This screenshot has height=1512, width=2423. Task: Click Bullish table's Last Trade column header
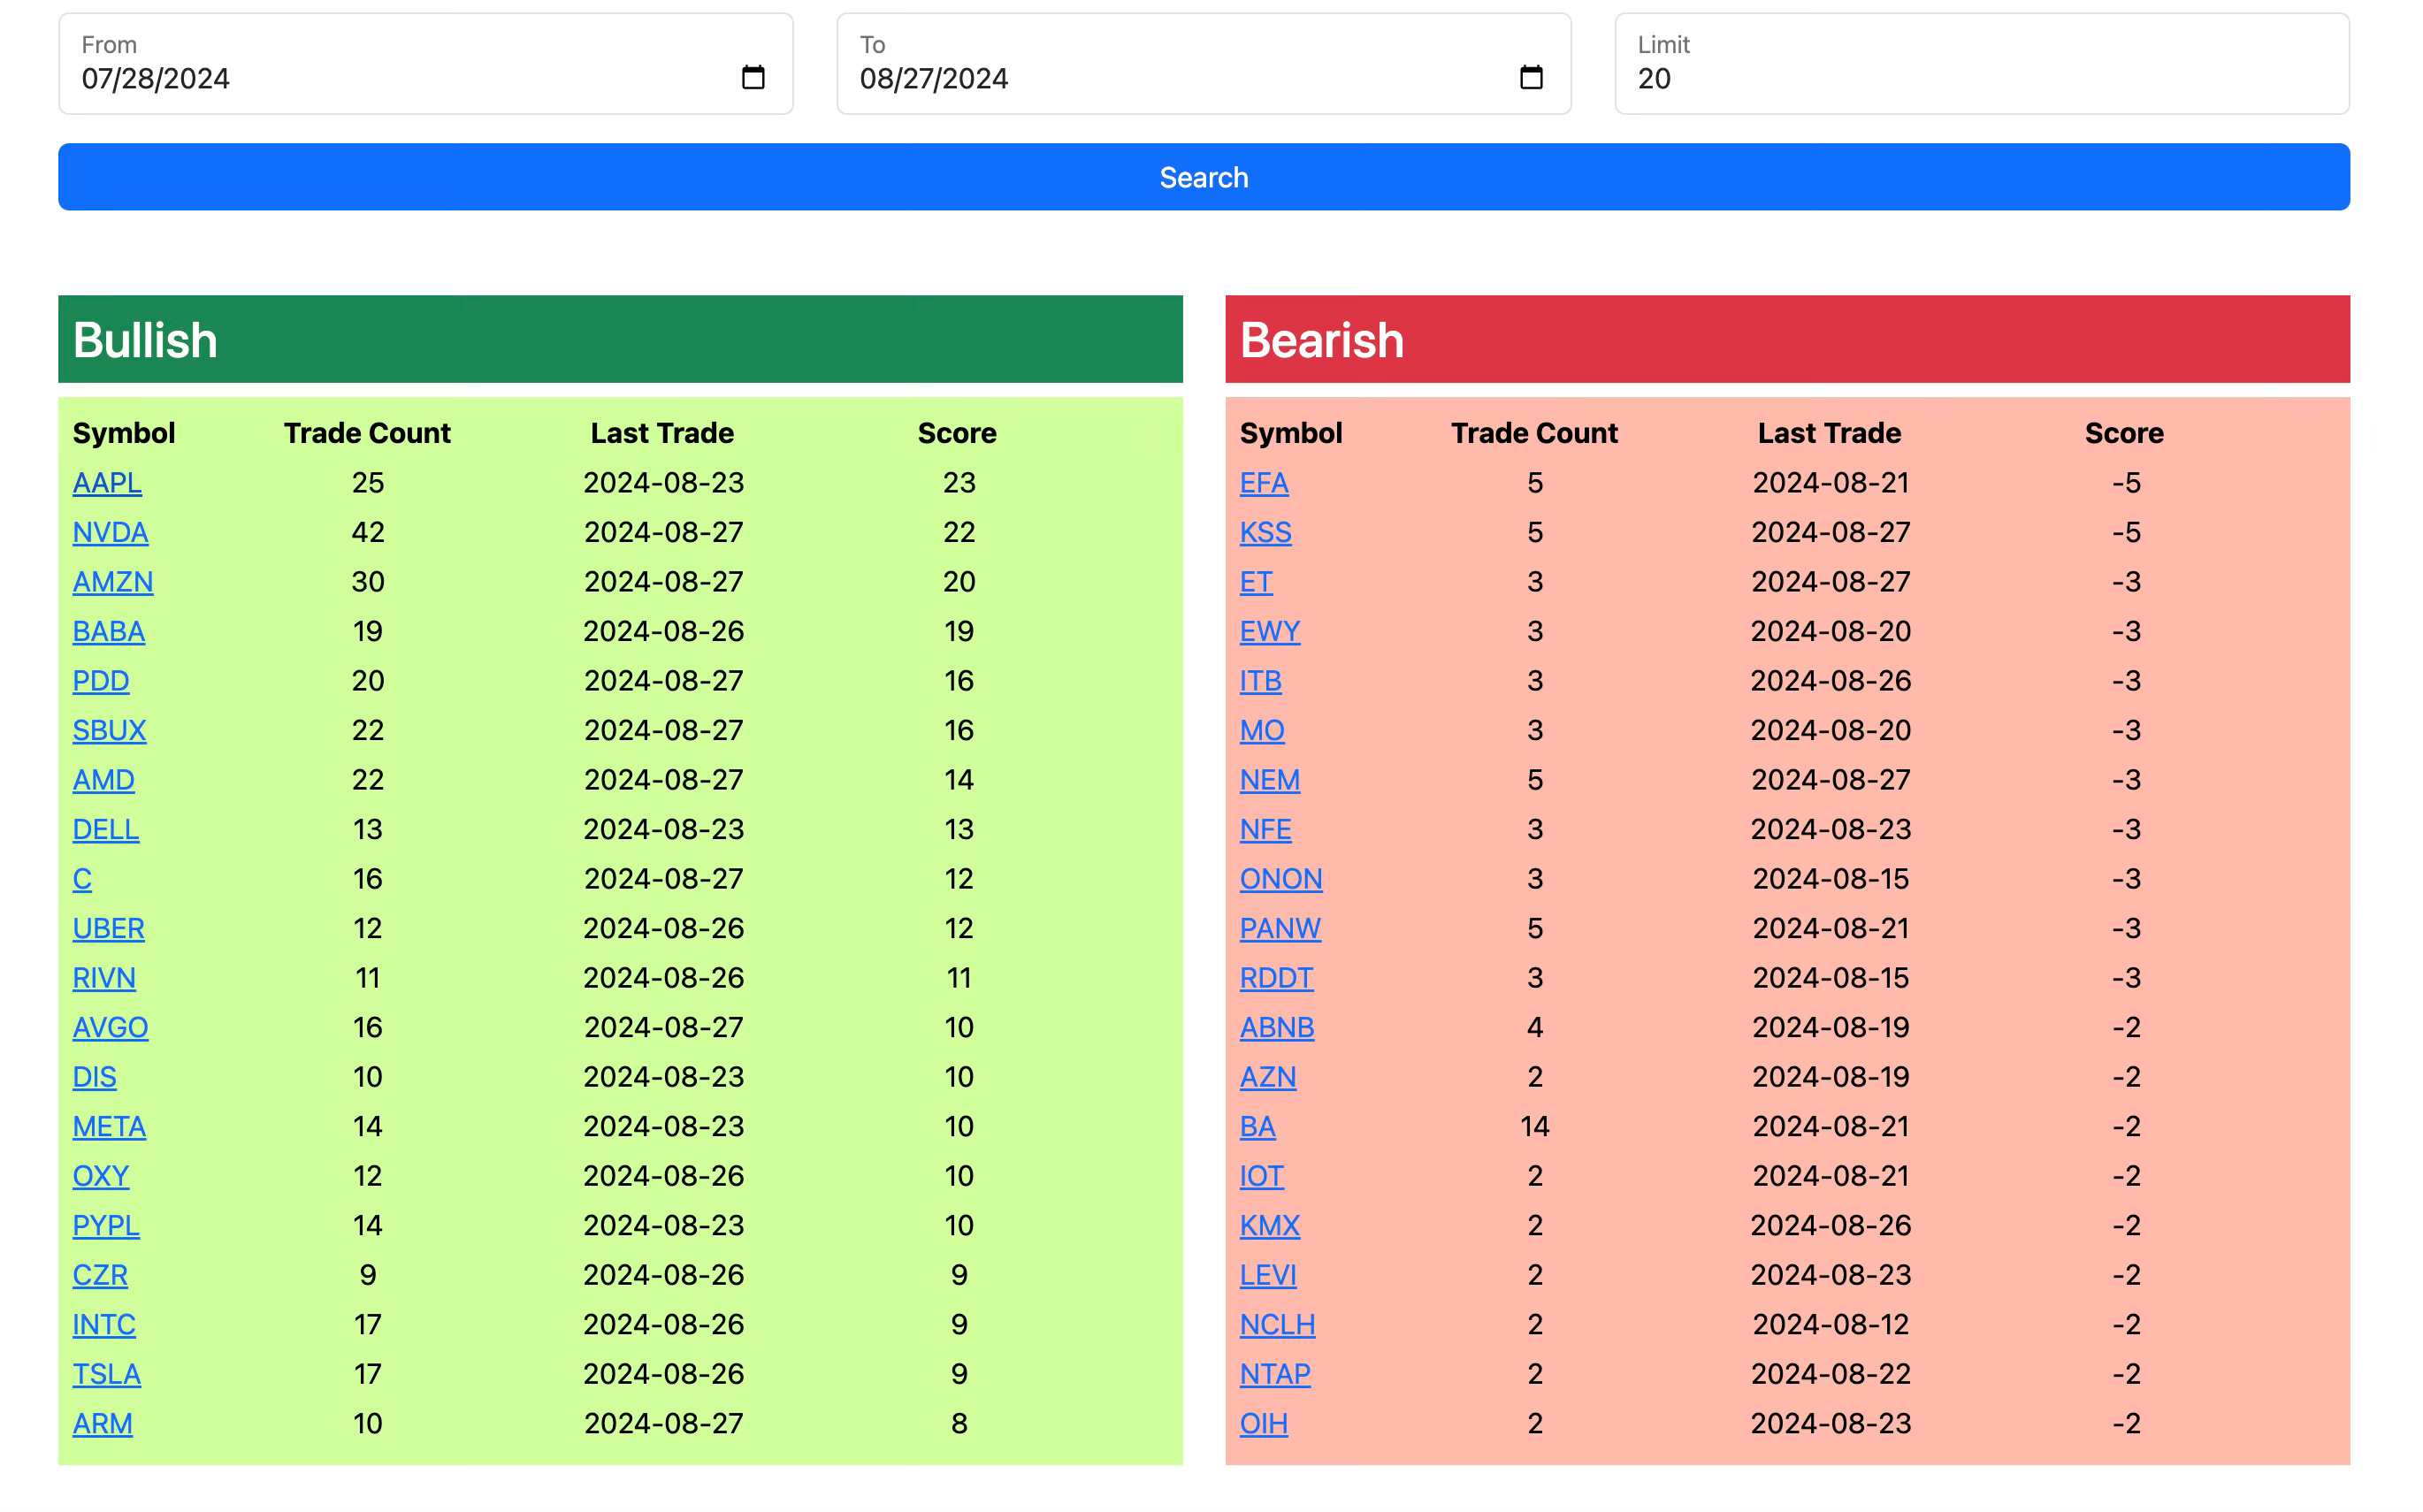[662, 433]
